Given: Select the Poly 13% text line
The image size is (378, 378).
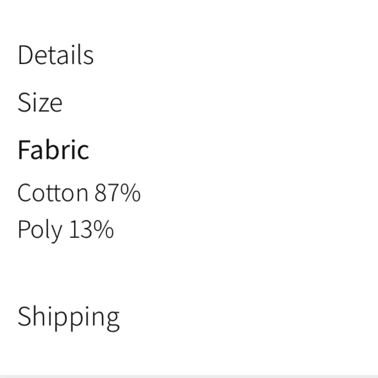Looking at the screenshot, I should click(65, 230).
